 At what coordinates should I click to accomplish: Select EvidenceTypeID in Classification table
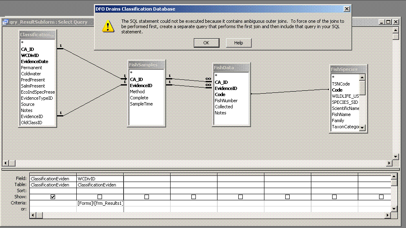(x=37, y=98)
